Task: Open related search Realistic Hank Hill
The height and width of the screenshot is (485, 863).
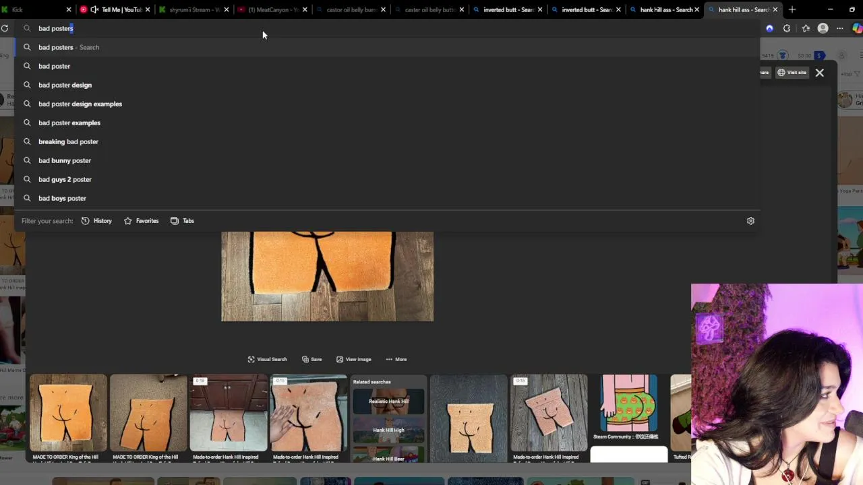Action: tap(388, 401)
